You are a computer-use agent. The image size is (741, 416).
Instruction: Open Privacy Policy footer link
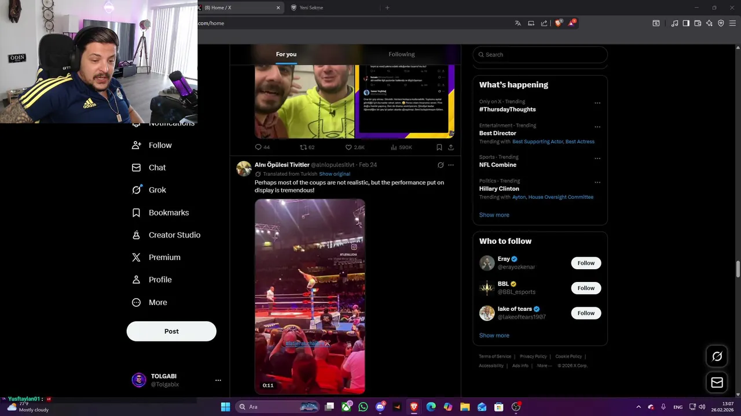pos(533,356)
